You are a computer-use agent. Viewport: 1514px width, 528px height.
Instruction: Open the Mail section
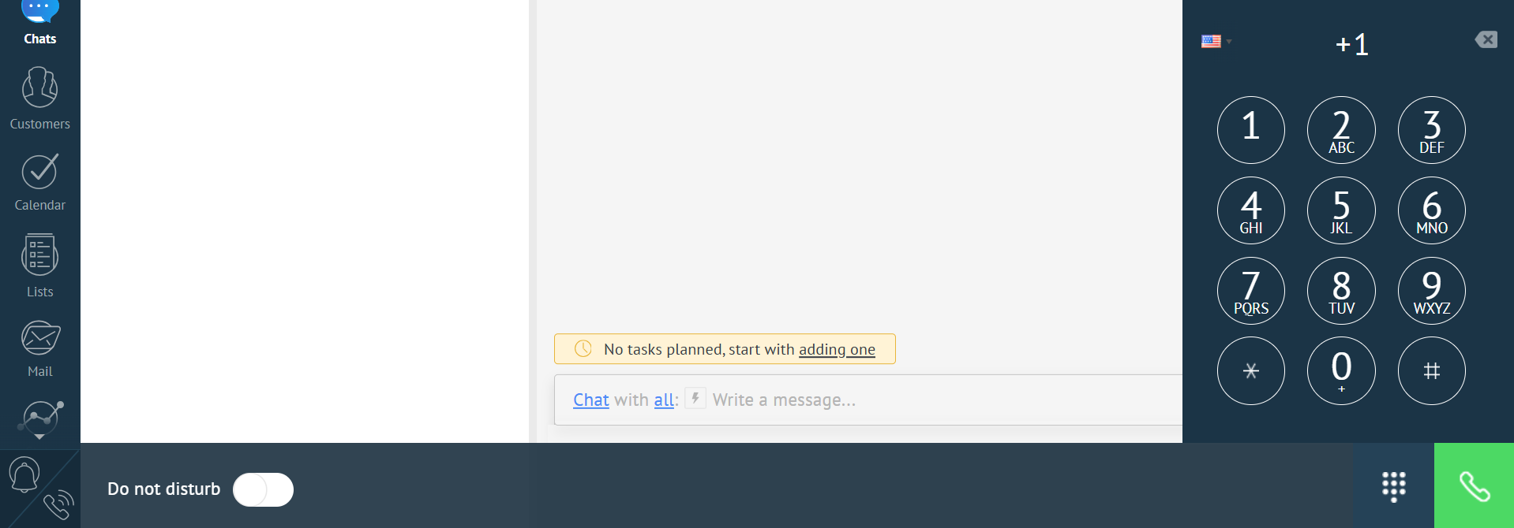[x=39, y=349]
